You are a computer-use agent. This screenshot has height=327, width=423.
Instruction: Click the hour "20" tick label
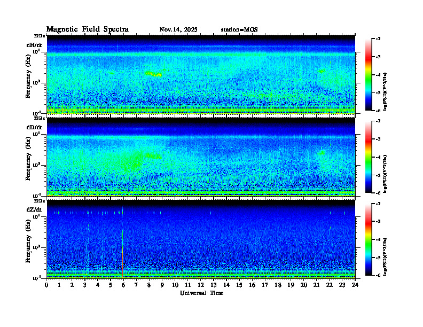click(304, 285)
